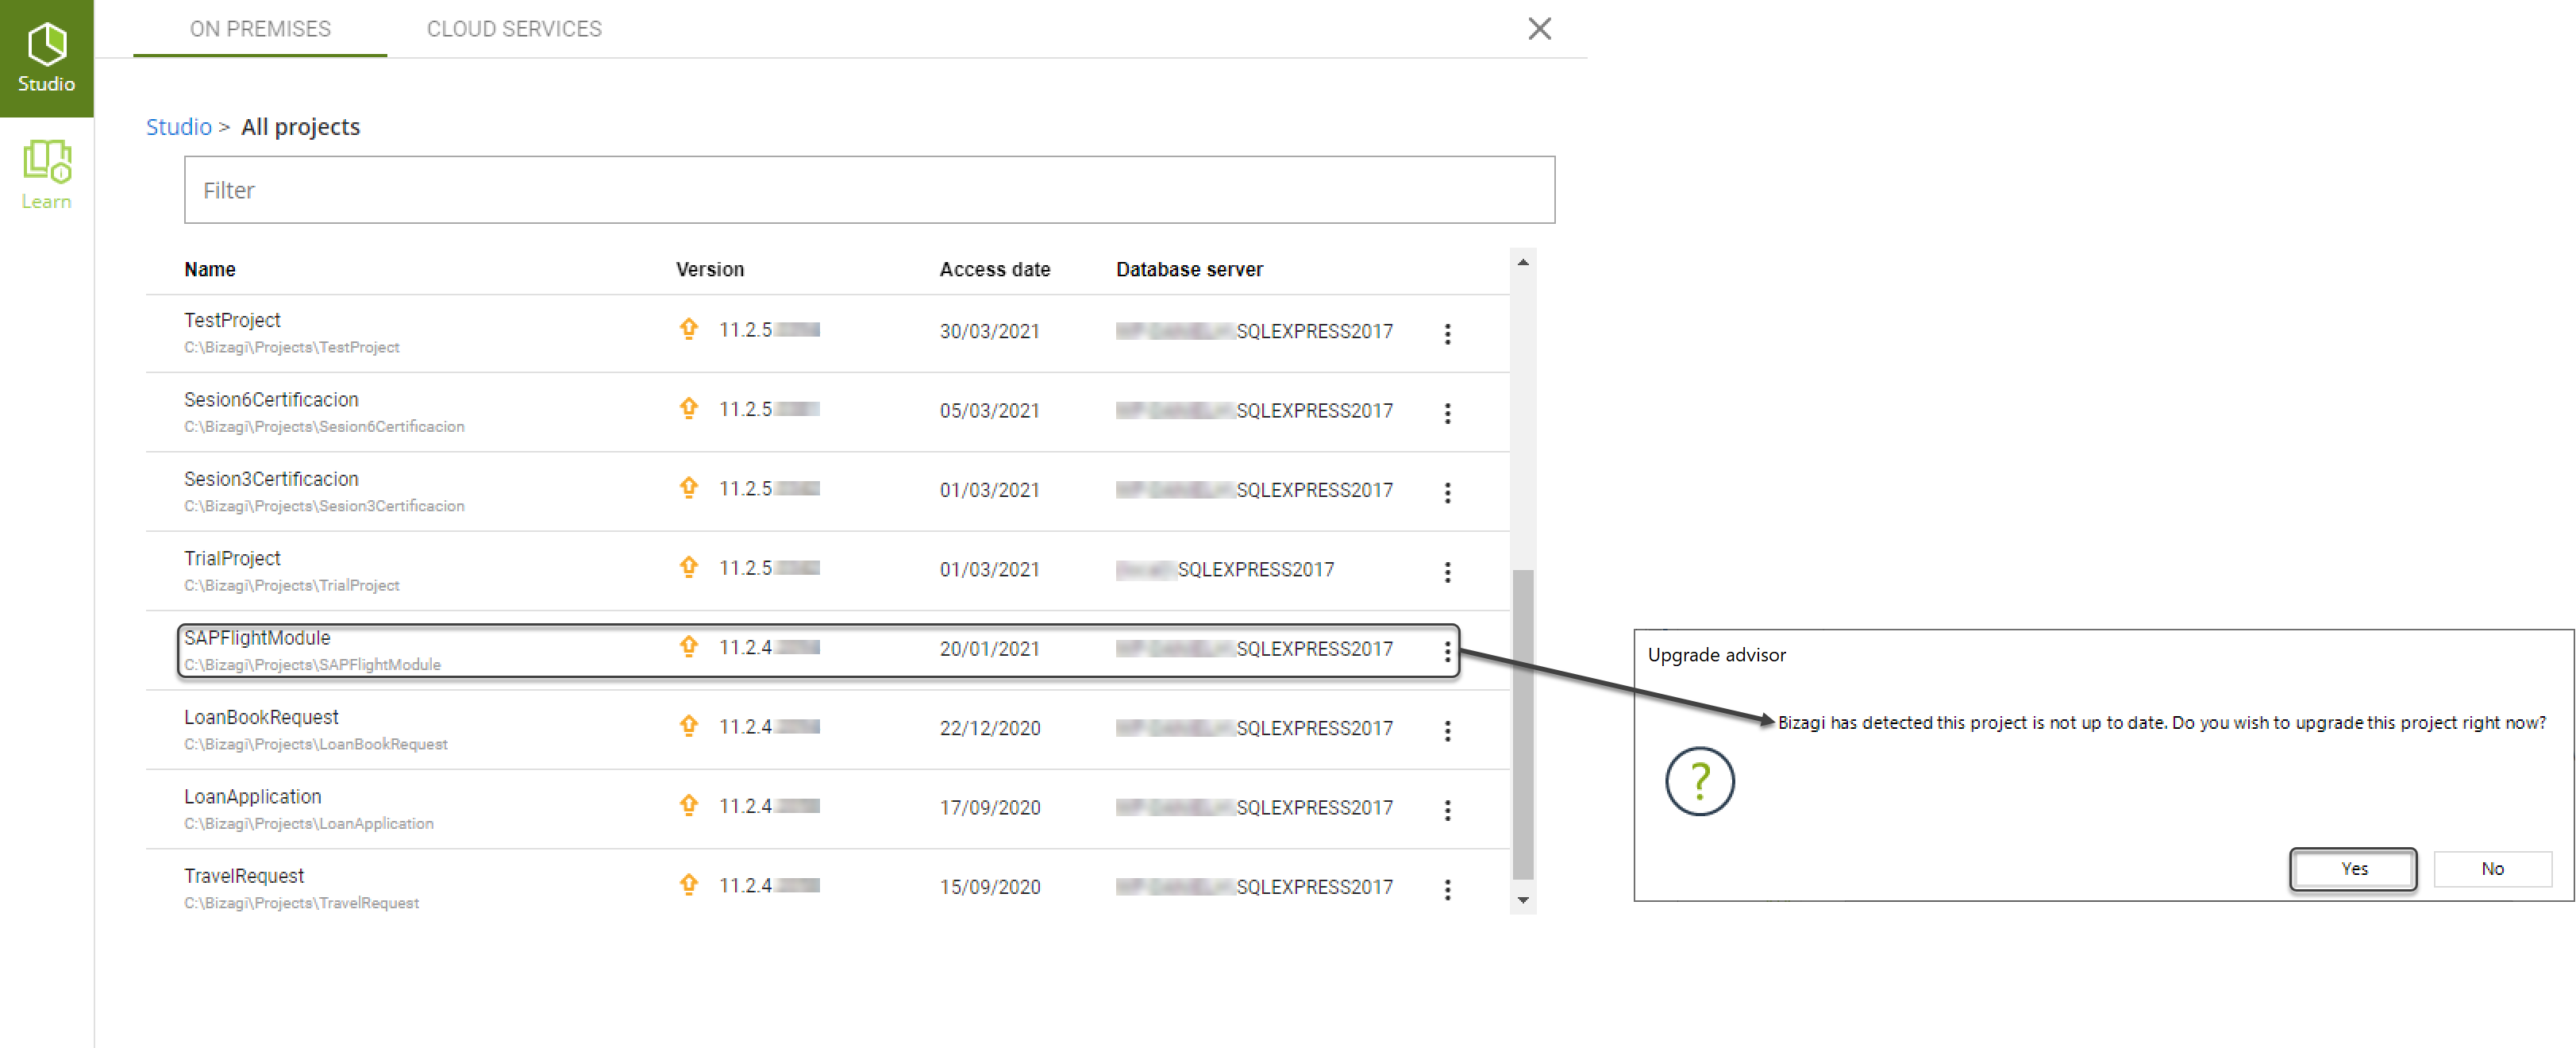Open the options menu for SAPFlightModule
2576x1048 pixels.
pyautogui.click(x=1446, y=652)
